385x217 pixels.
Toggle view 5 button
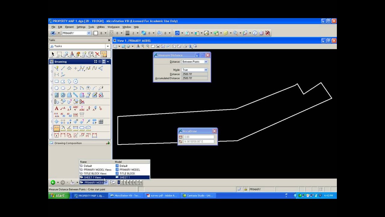coord(131,182)
